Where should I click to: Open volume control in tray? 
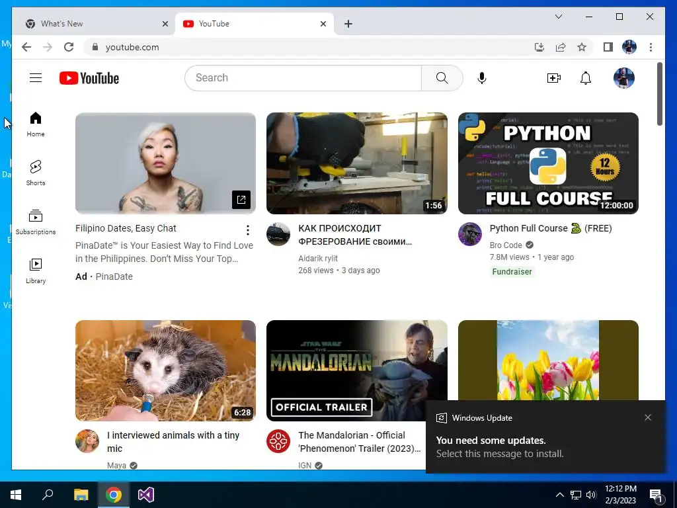click(x=590, y=495)
